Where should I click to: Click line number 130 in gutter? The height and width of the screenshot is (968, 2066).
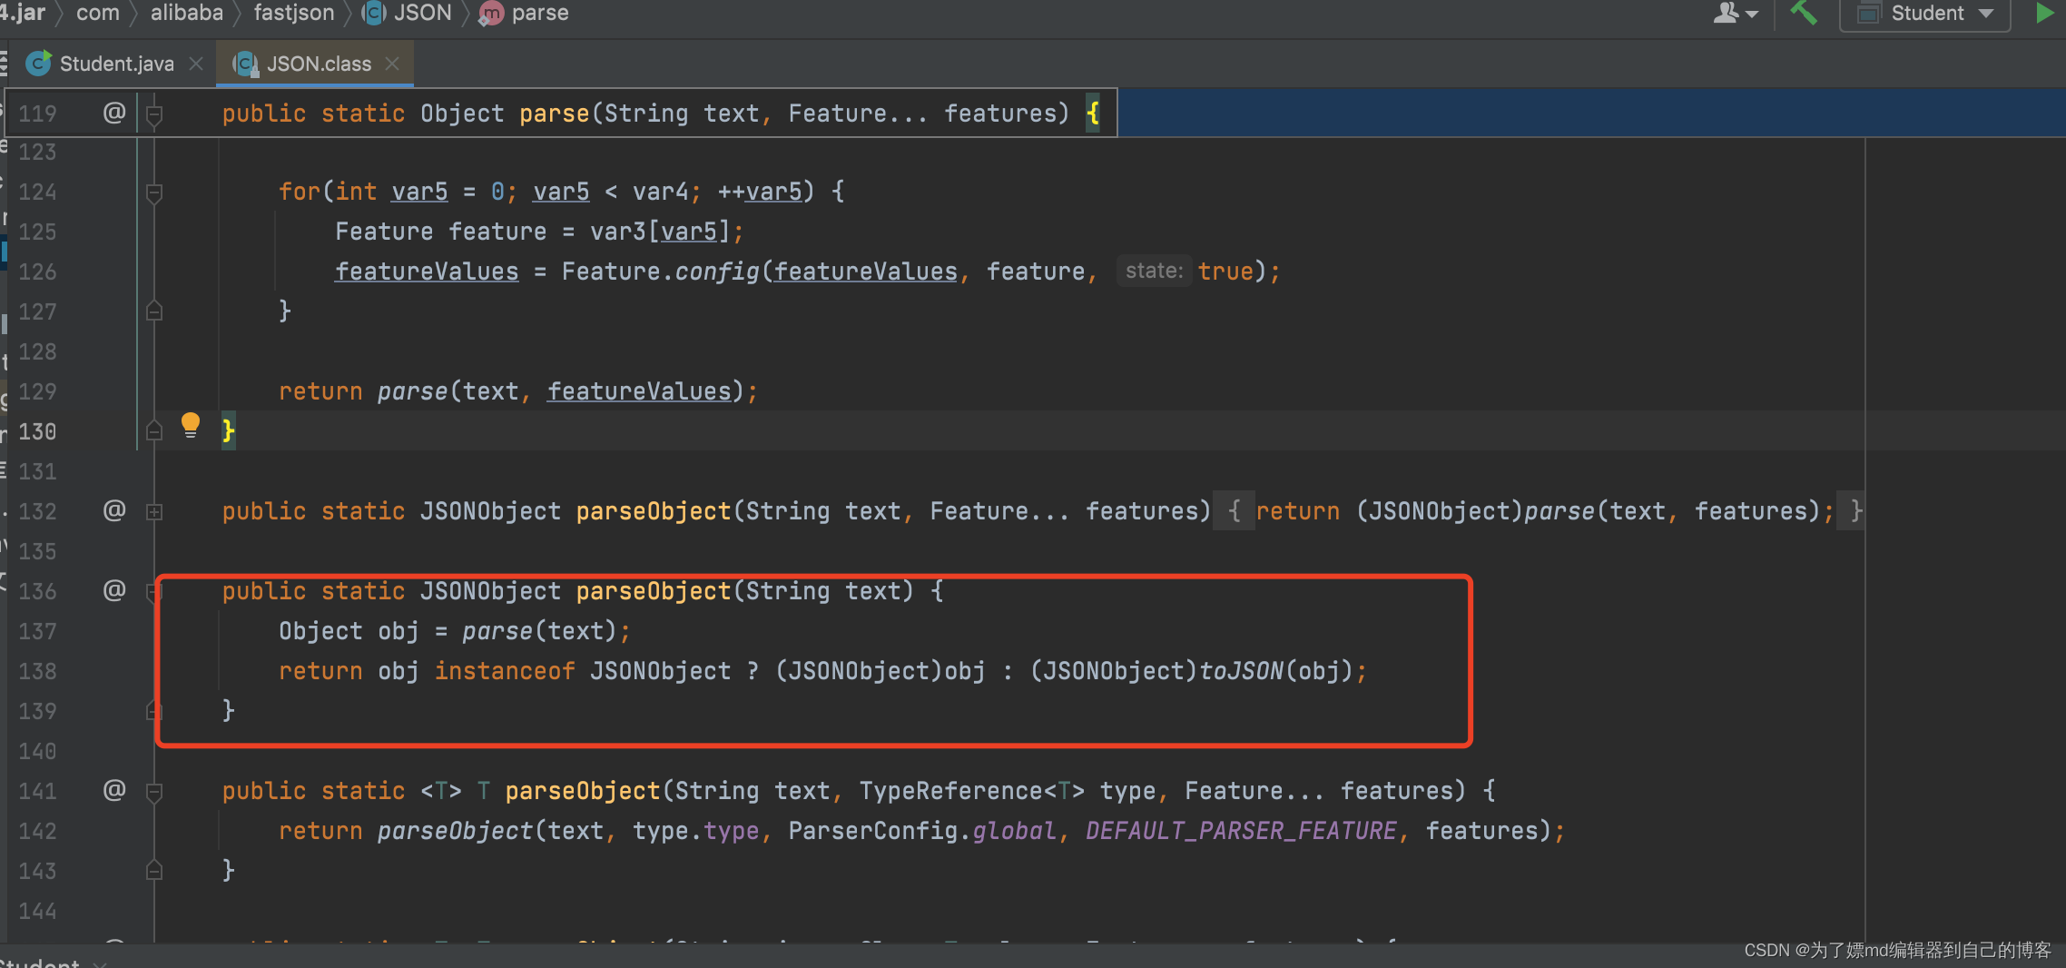(x=37, y=430)
